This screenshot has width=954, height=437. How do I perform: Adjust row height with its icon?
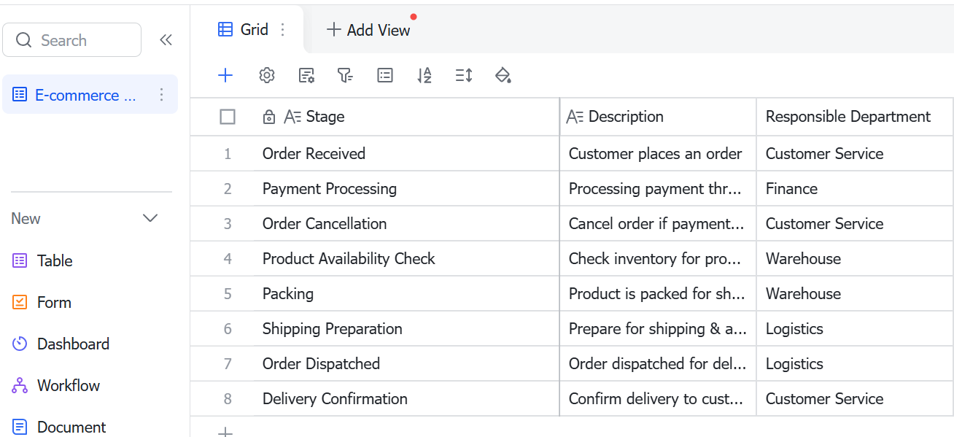(x=464, y=75)
